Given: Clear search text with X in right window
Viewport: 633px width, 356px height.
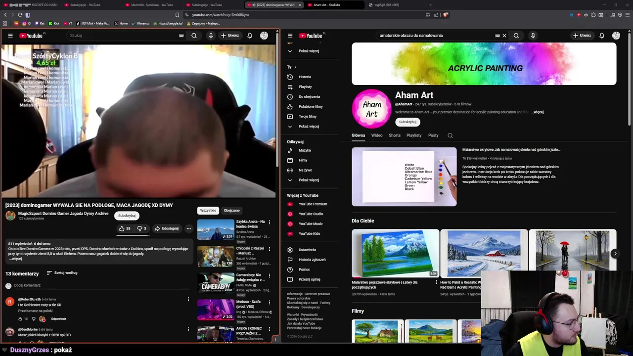Looking at the screenshot, I should (504, 36).
